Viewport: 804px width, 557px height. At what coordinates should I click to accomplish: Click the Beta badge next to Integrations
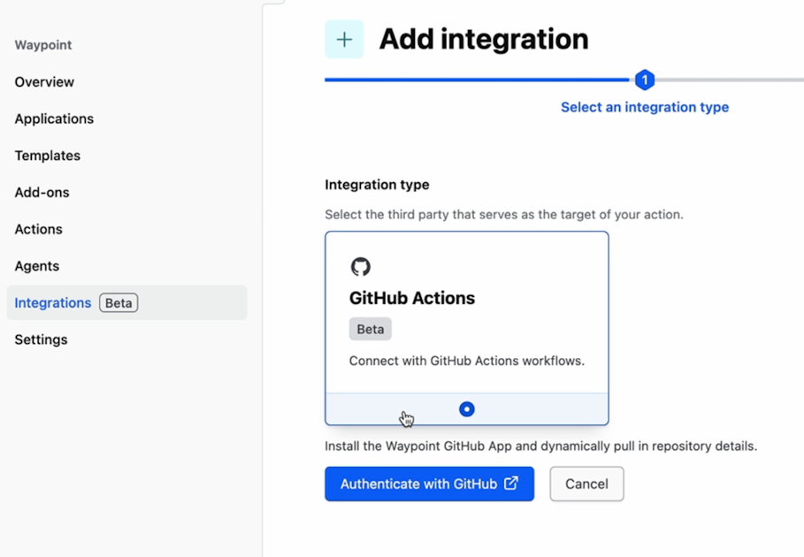coord(119,303)
